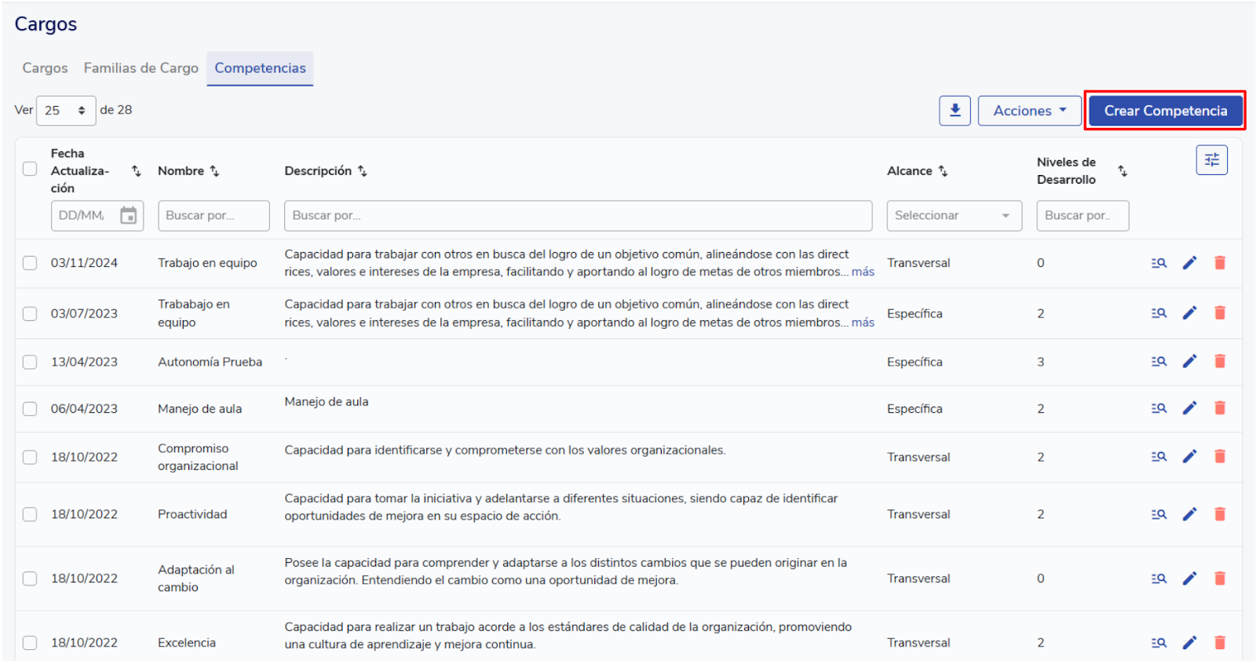
Task: Expand the Acciones dropdown
Action: tap(1029, 111)
